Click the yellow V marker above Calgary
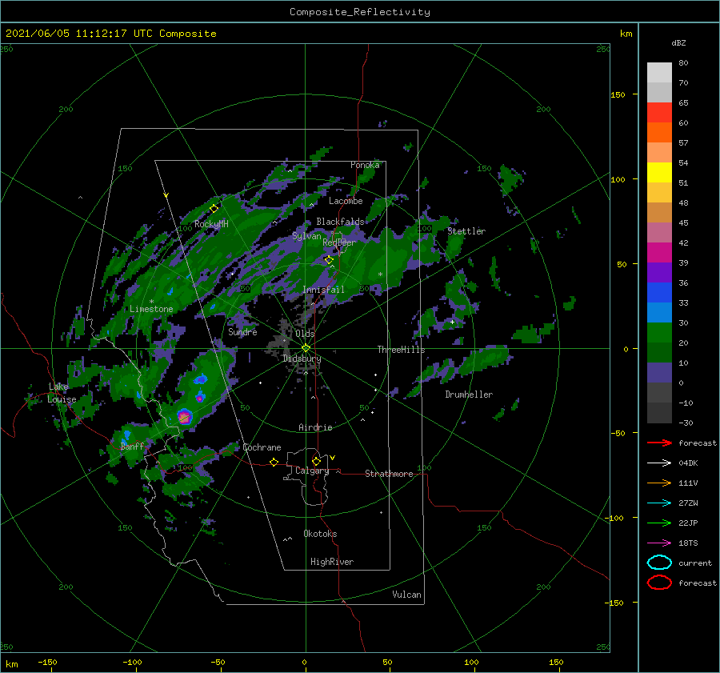The image size is (720, 673). pyautogui.click(x=332, y=458)
